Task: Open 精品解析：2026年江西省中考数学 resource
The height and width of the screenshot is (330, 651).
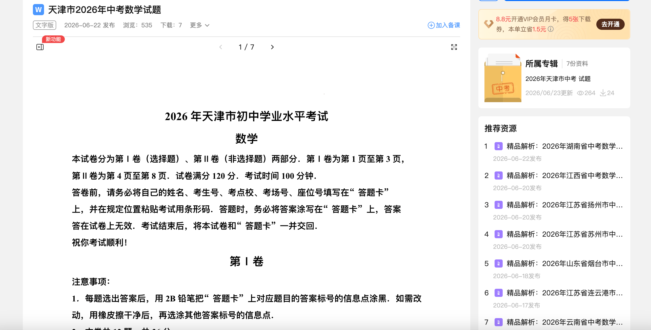Action: (564, 175)
